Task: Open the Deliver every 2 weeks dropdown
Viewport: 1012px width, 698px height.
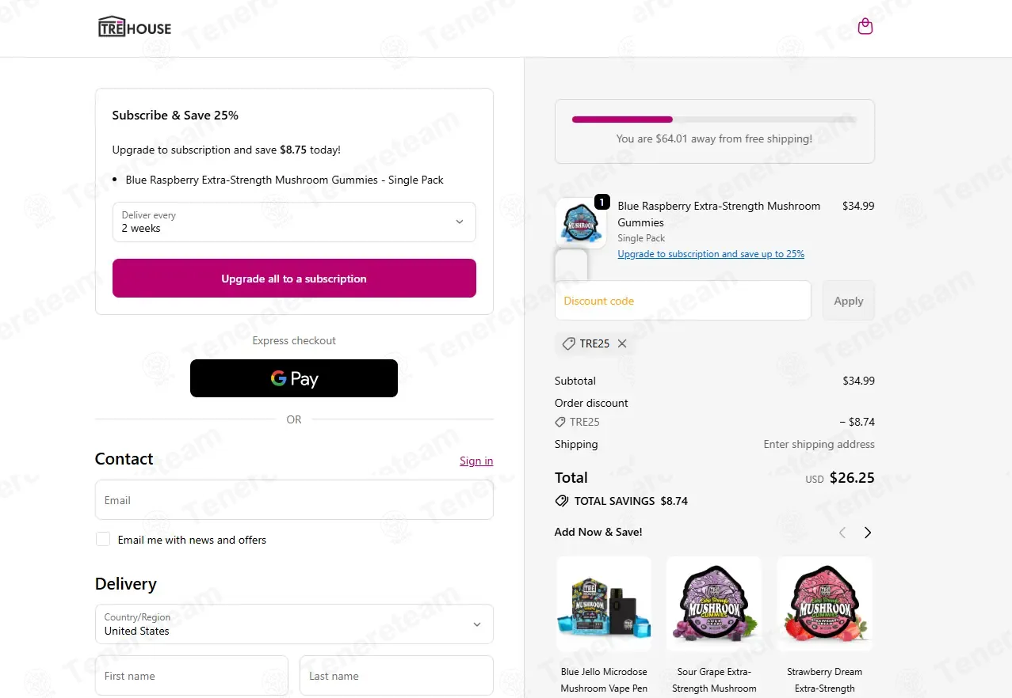Action: click(294, 222)
